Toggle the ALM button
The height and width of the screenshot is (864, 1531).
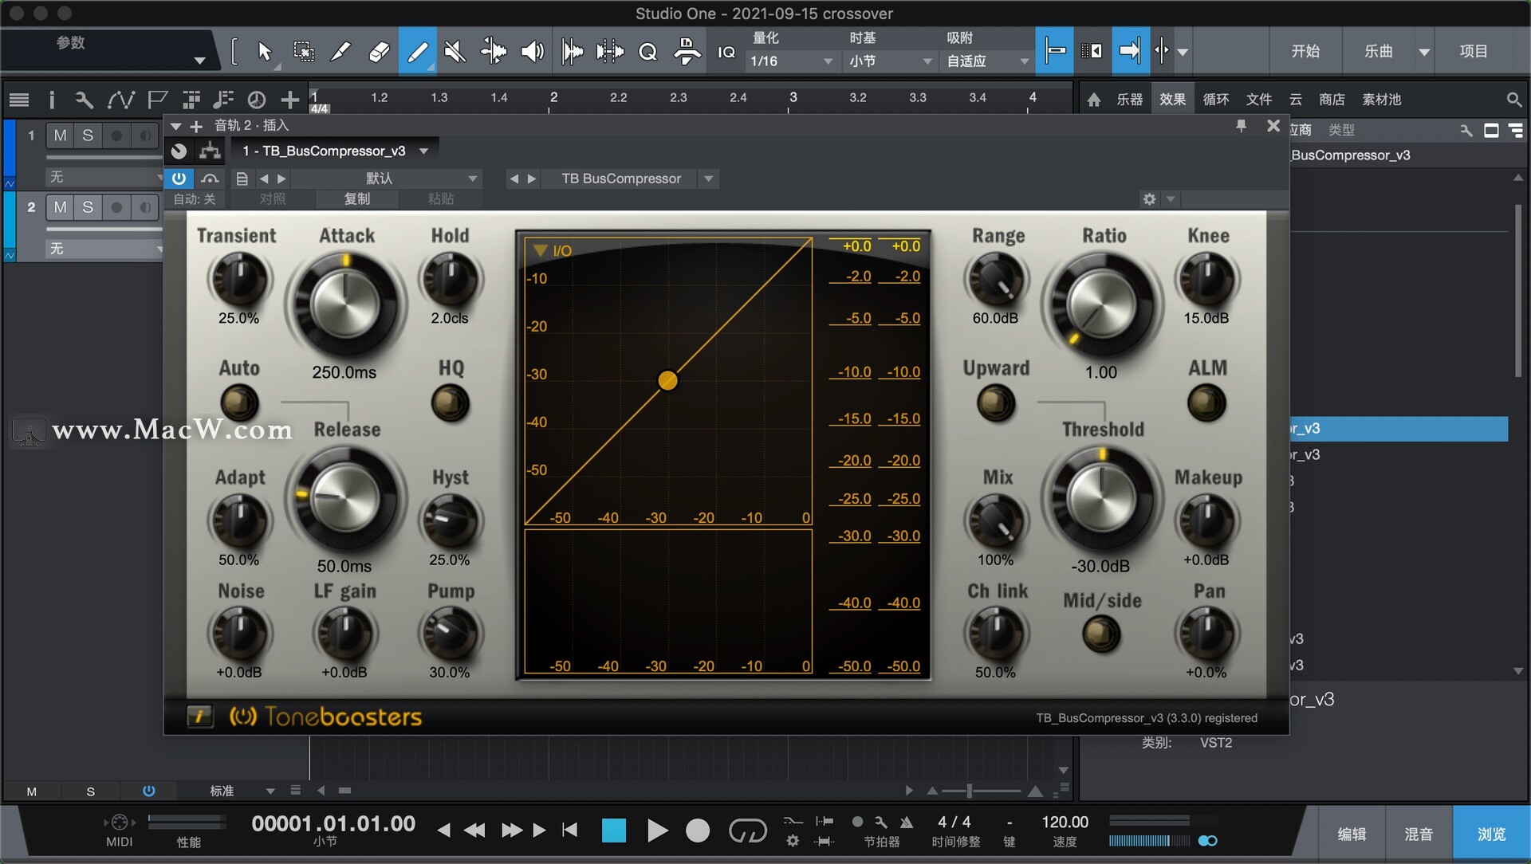pos(1206,403)
